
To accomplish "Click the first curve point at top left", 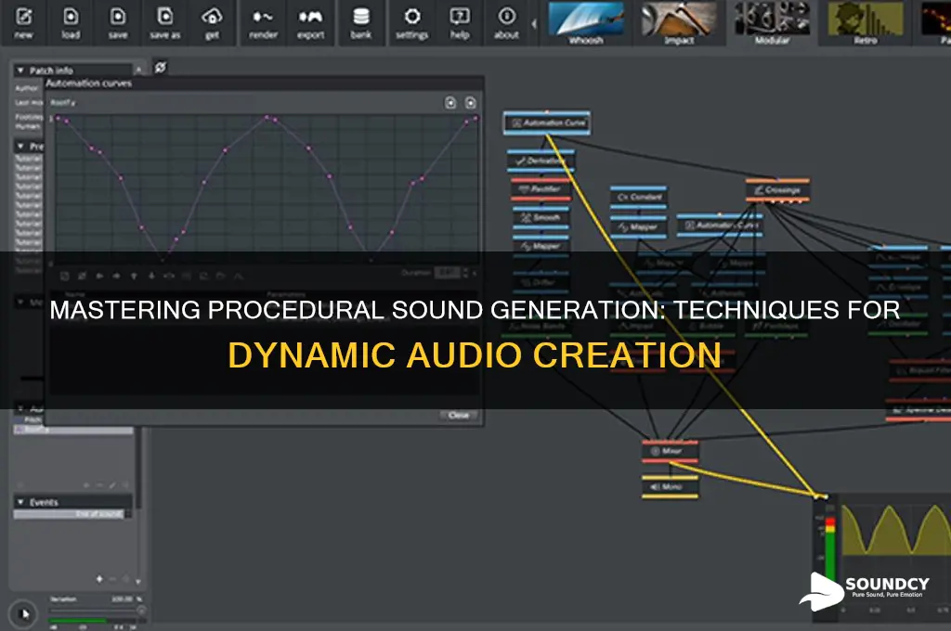I will 59,119.
